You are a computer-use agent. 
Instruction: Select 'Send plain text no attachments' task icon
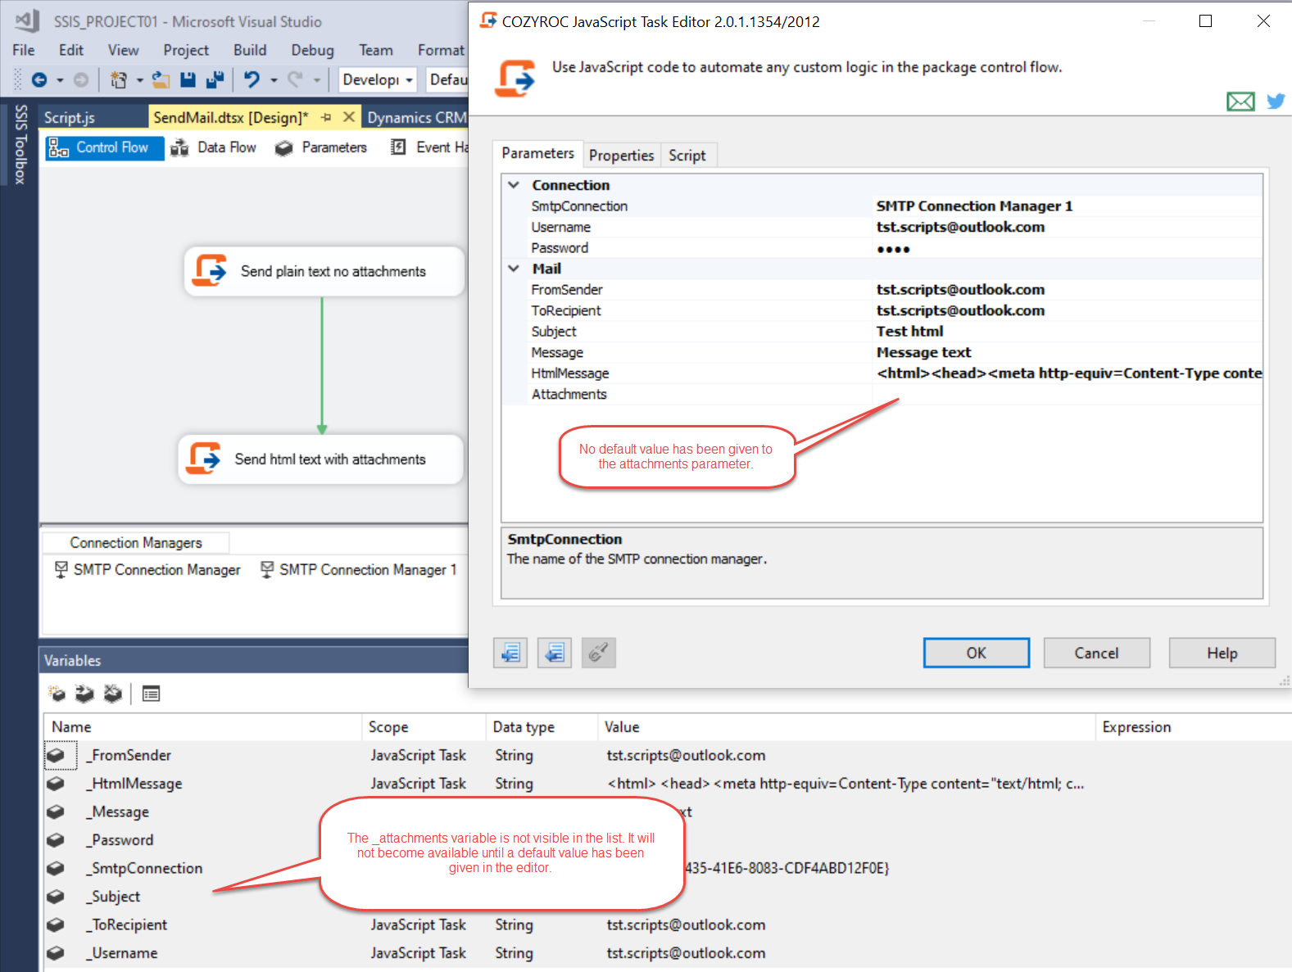(x=210, y=271)
